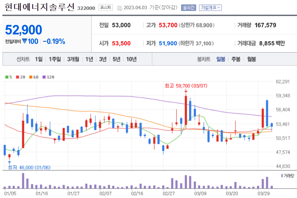Click the 최고 59,700 (03/07) marker

pyautogui.click(x=186, y=86)
